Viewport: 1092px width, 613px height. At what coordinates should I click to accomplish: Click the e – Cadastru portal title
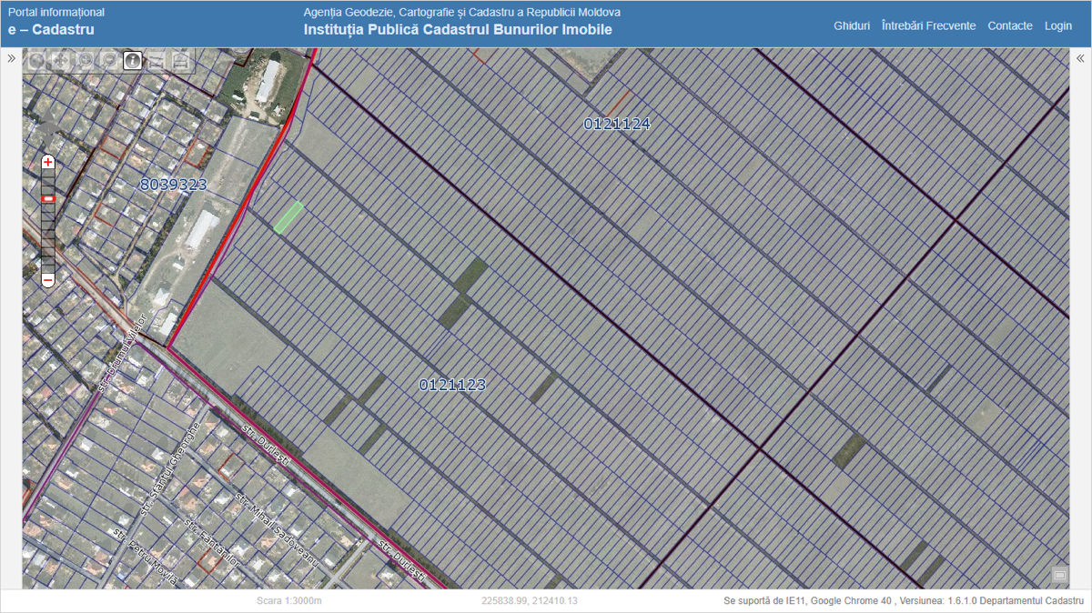click(51, 30)
